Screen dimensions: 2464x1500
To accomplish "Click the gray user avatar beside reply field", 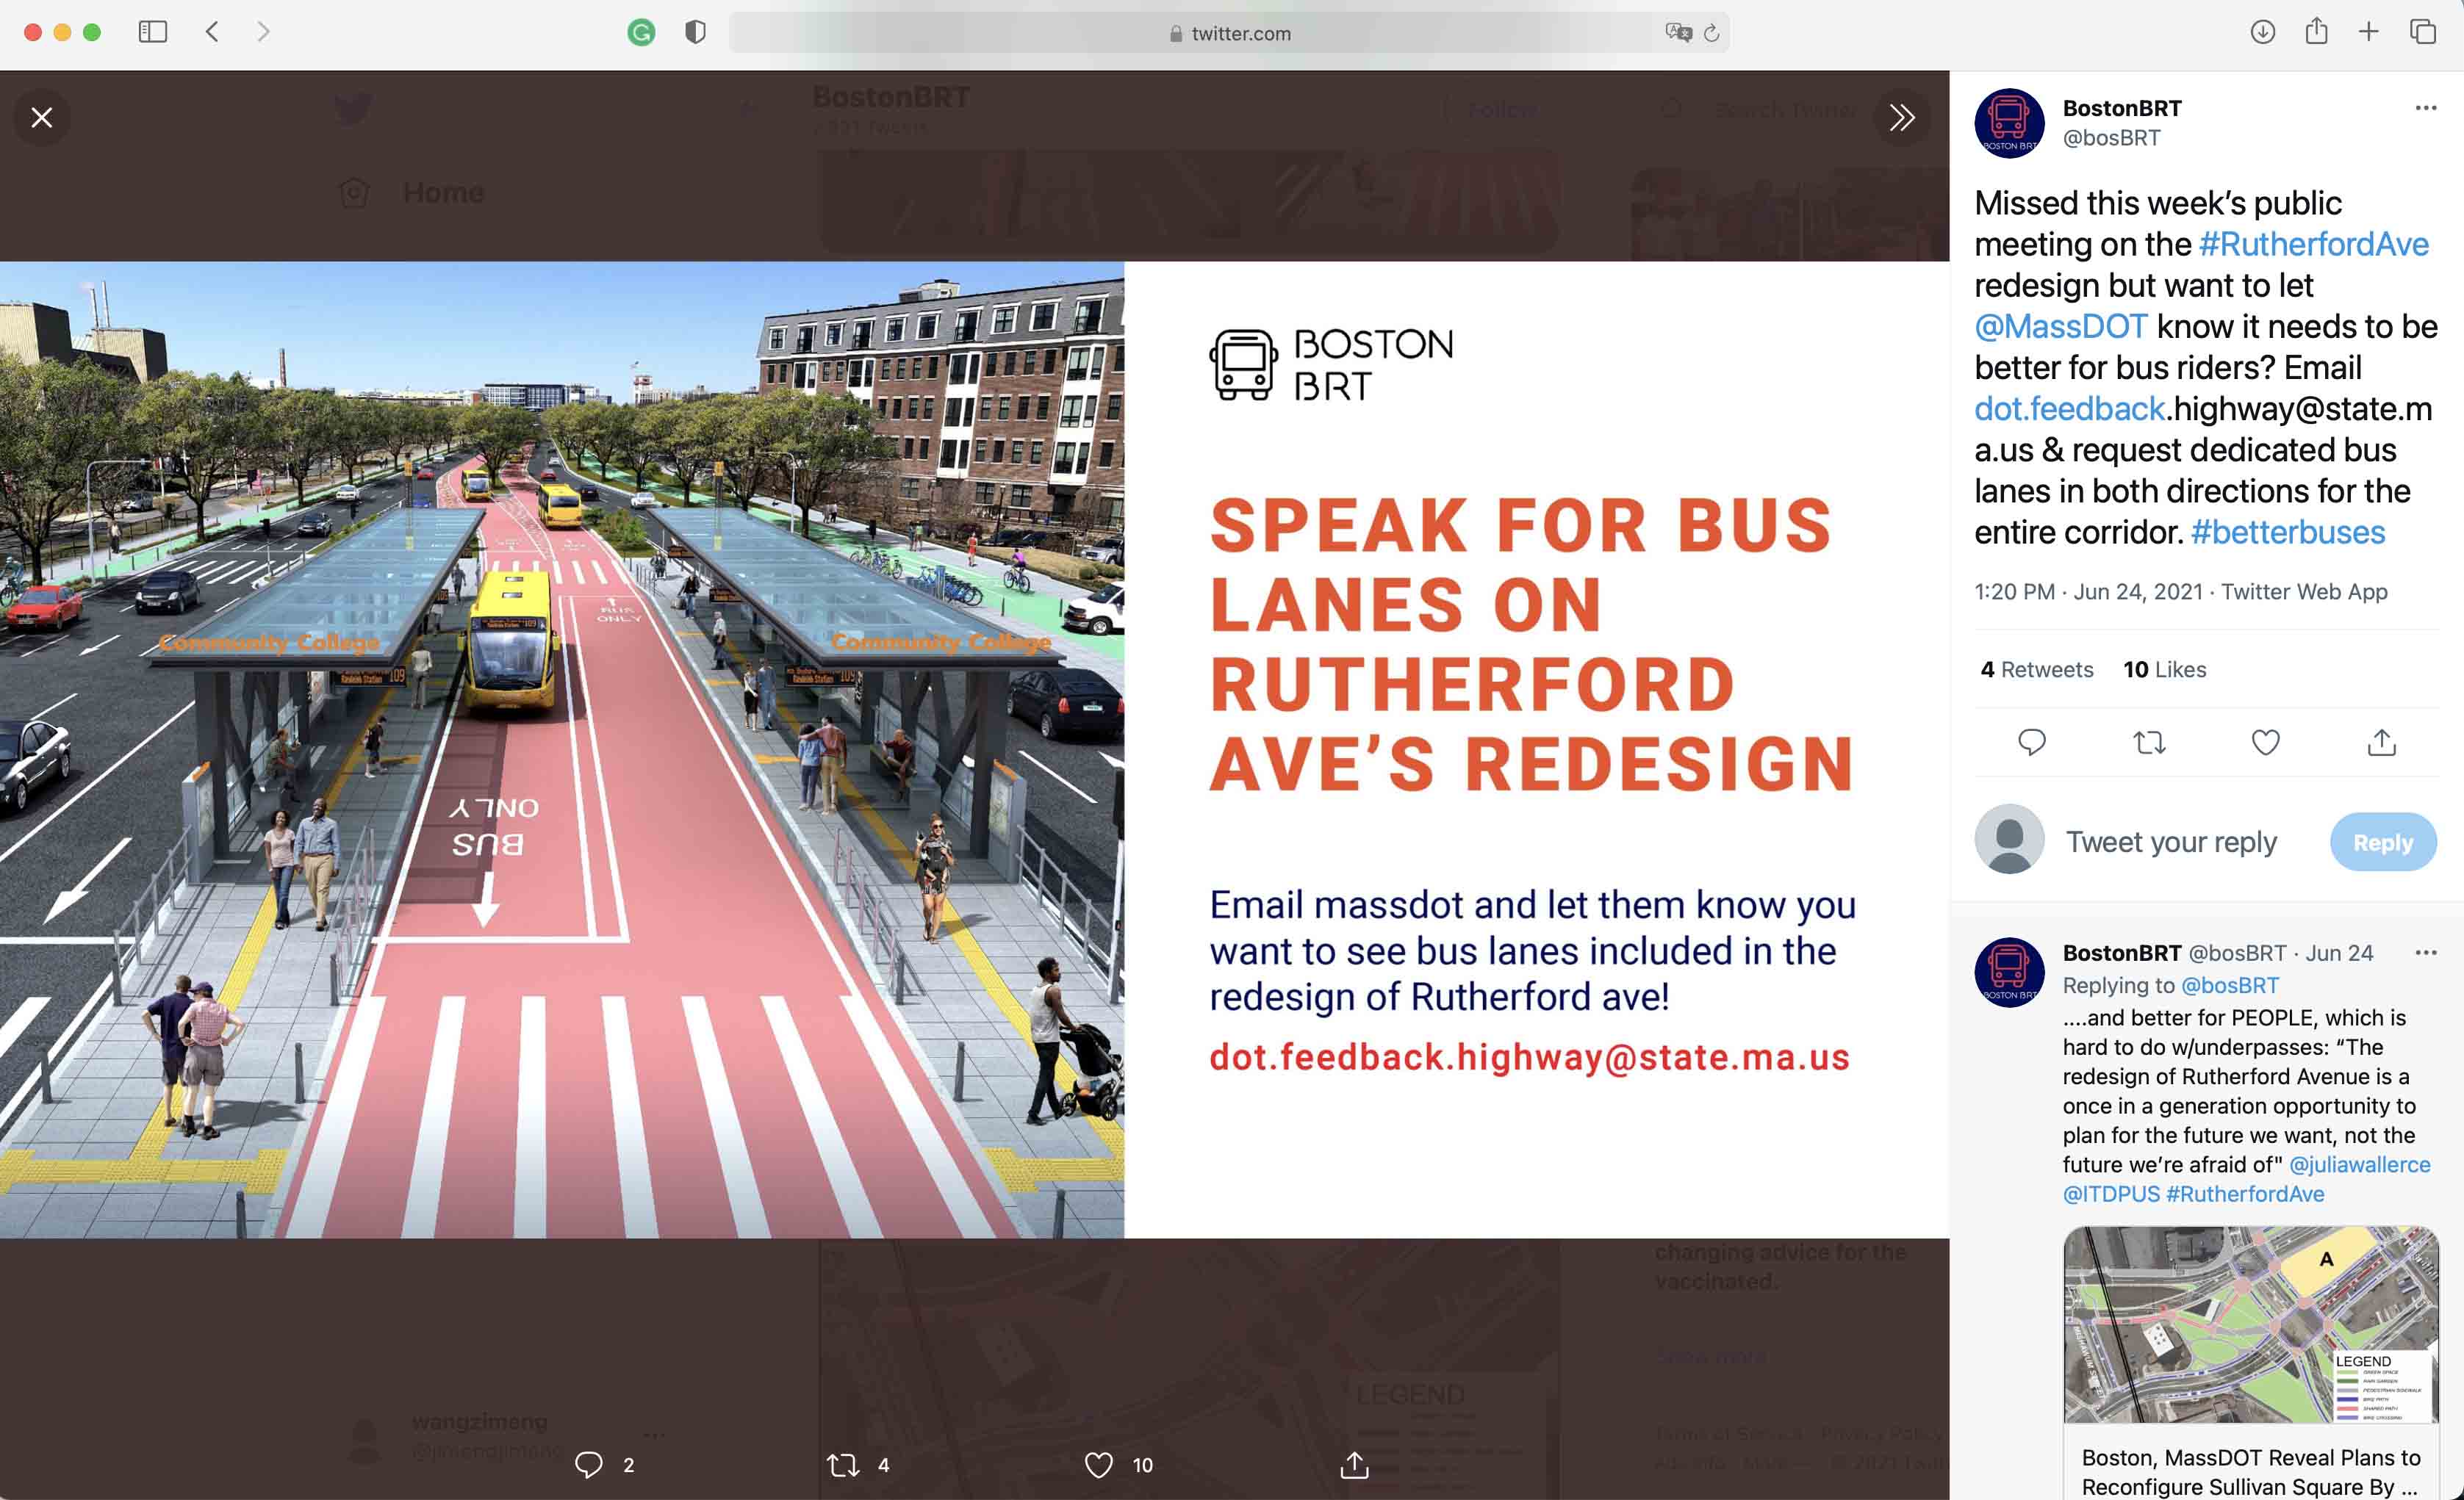I will click(x=2009, y=838).
